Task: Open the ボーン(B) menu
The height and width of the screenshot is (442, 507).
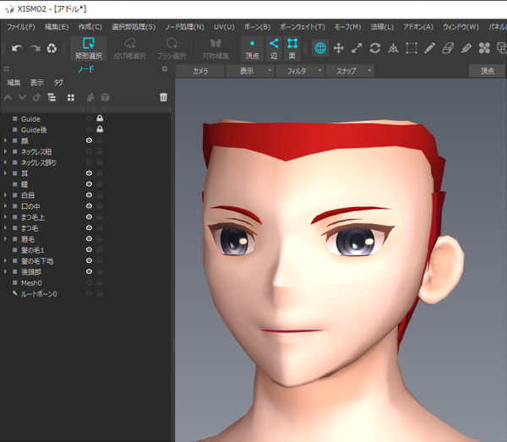Action: (x=257, y=27)
